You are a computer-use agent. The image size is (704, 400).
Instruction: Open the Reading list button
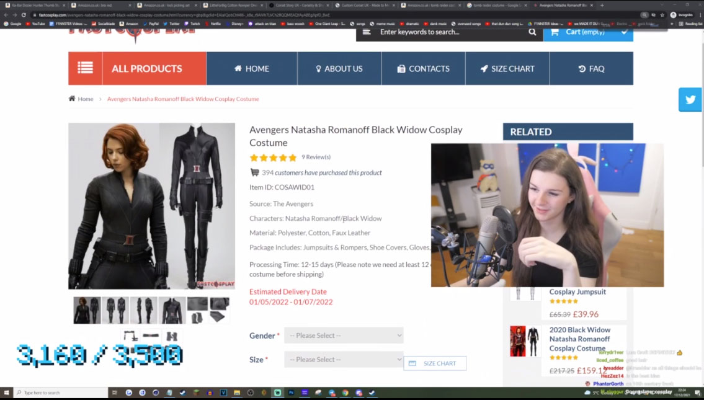point(691,24)
